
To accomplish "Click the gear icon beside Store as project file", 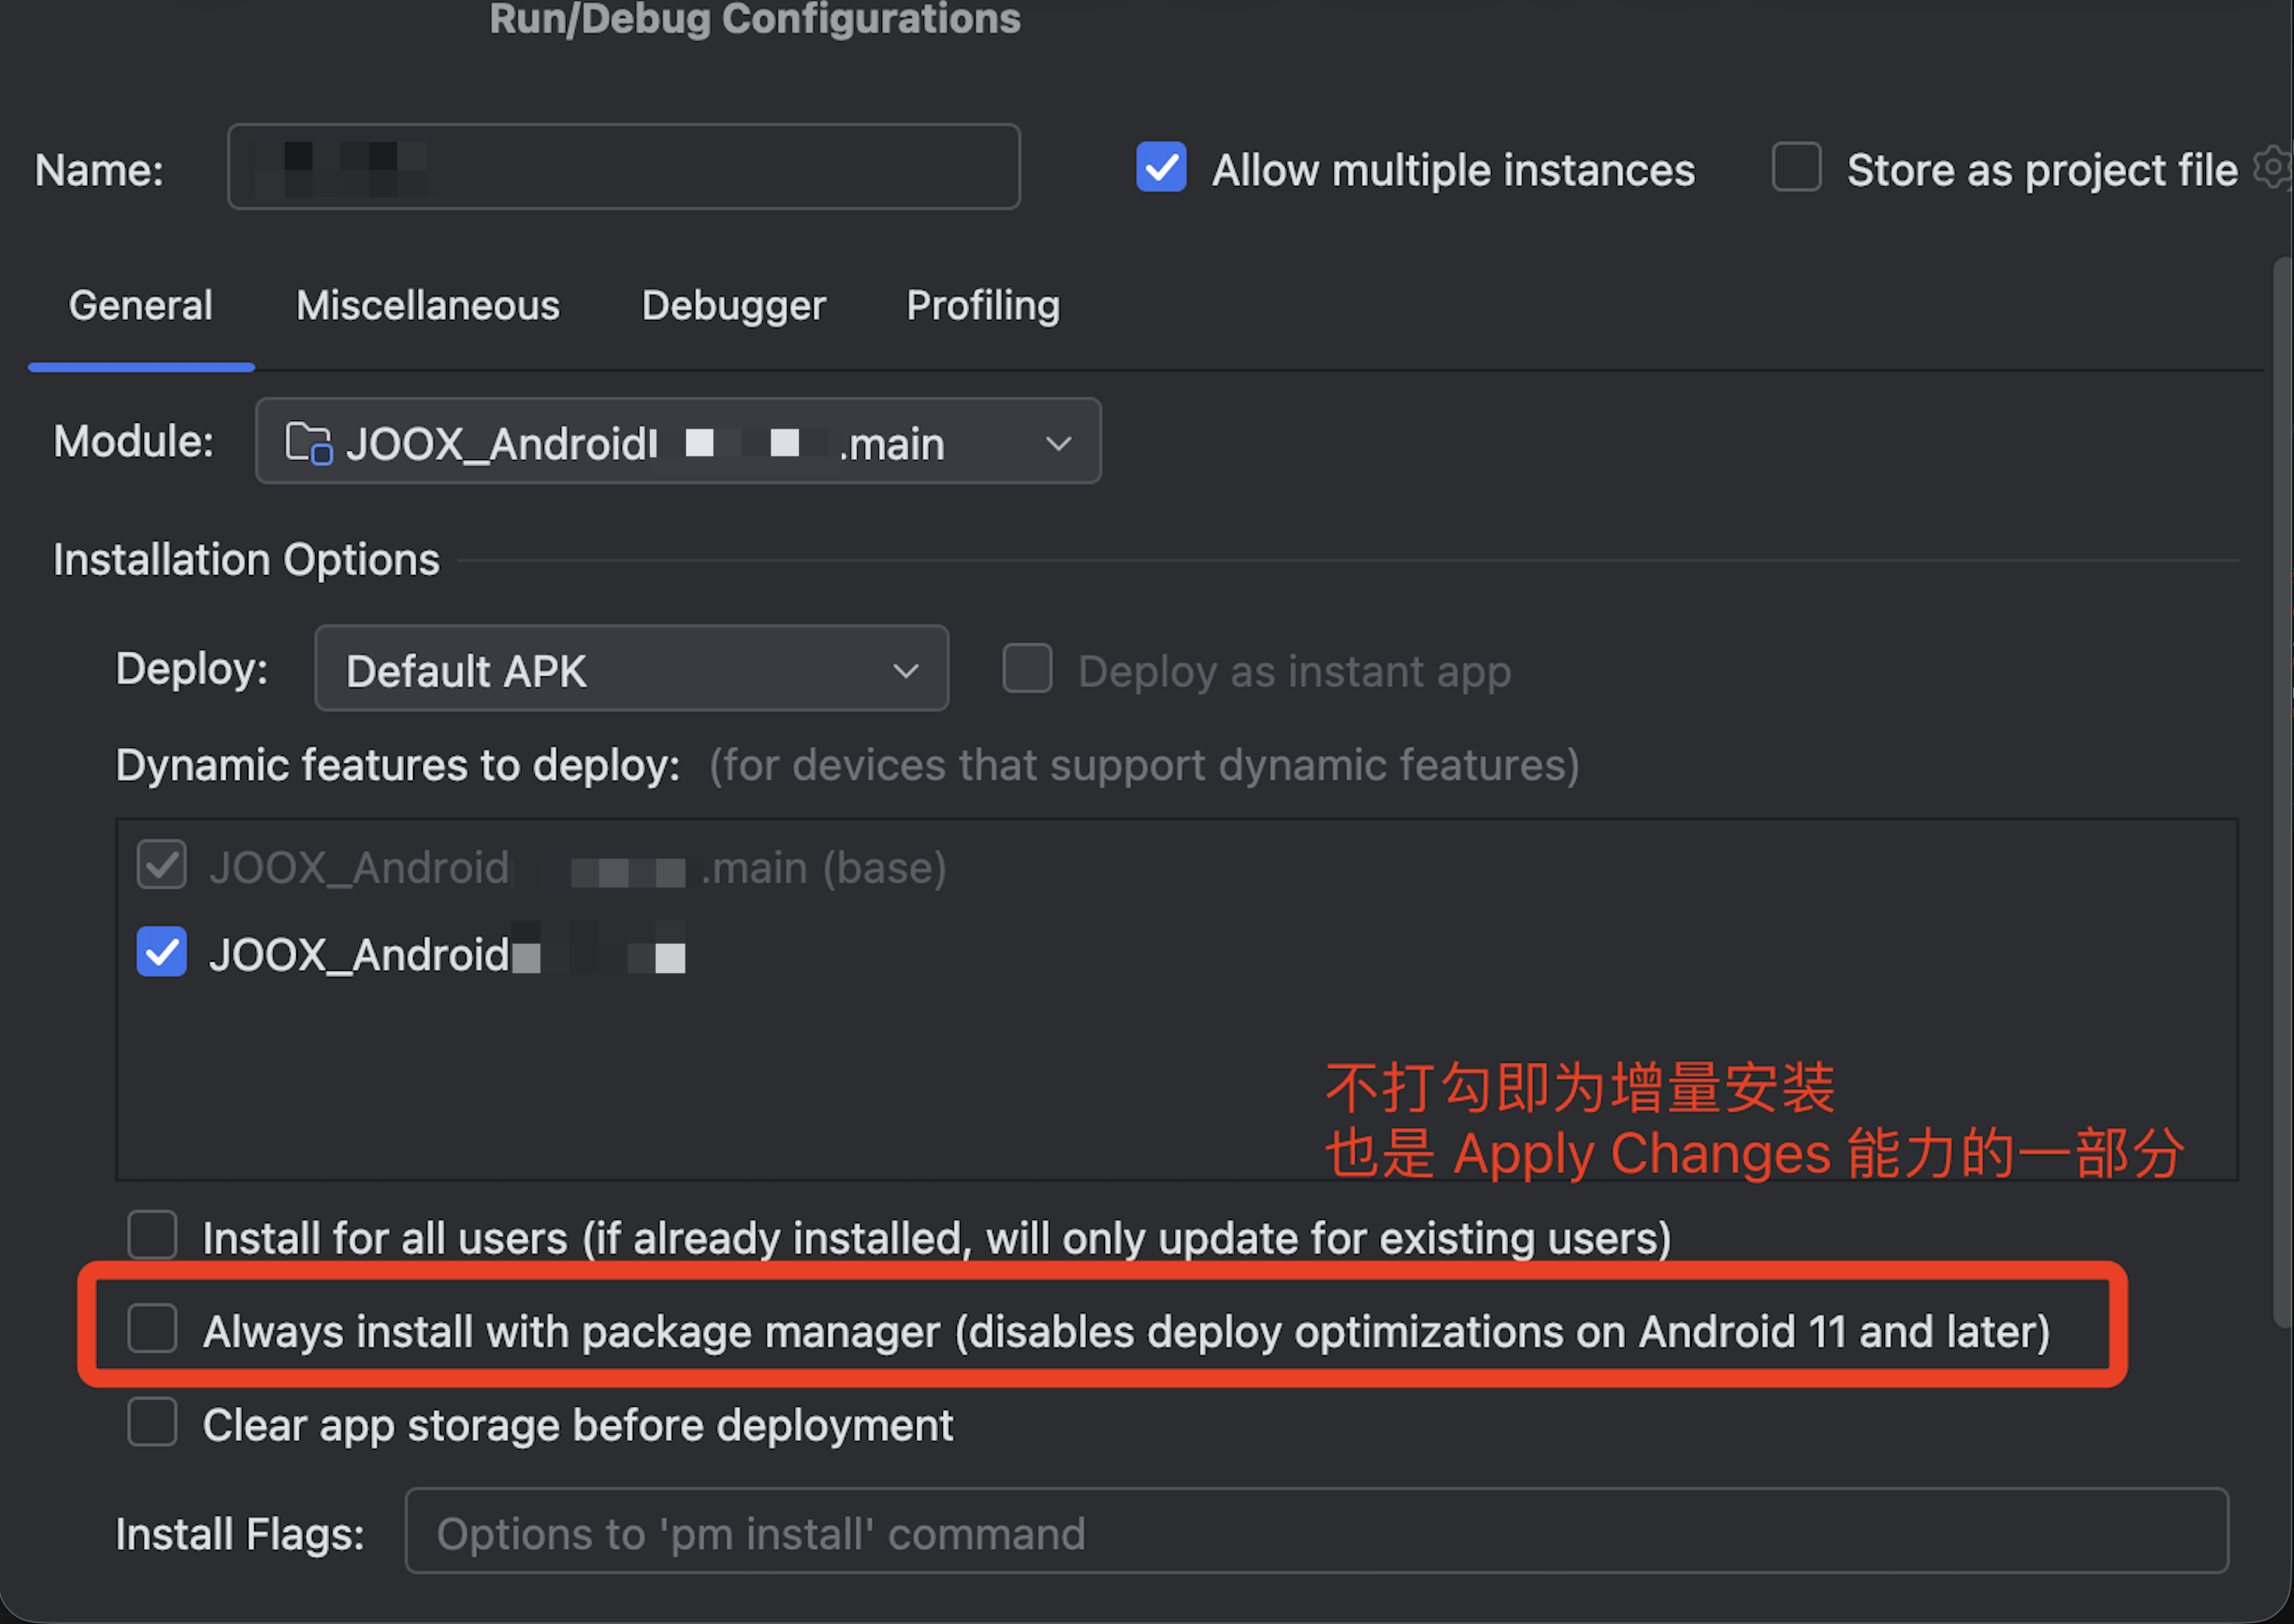I will click(x=2274, y=167).
